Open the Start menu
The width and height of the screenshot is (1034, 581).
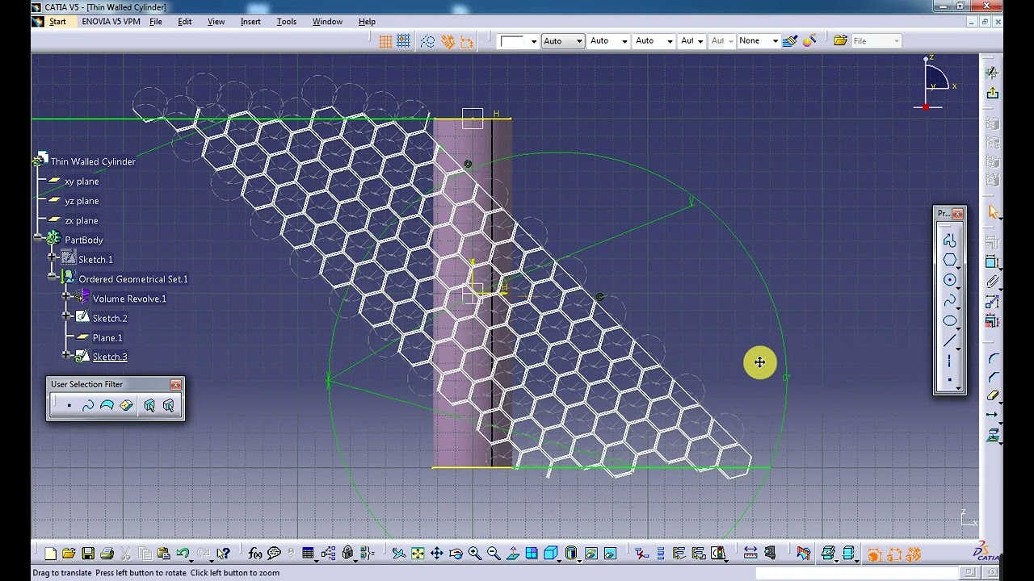tap(57, 22)
